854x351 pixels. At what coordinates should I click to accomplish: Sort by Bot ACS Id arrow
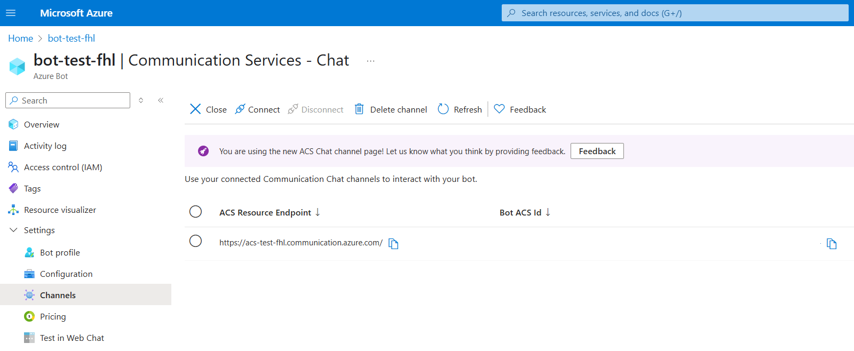(548, 212)
